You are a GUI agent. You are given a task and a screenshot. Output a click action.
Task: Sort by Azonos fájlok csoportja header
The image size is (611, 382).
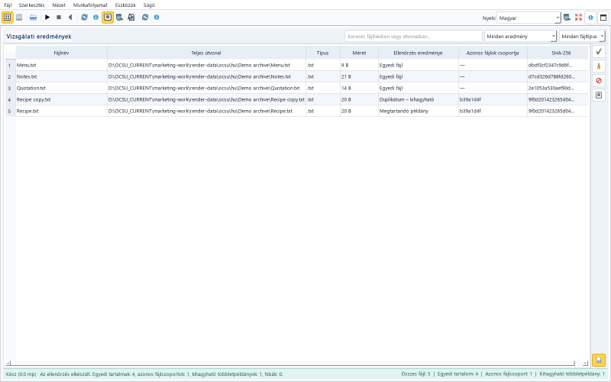(x=493, y=53)
